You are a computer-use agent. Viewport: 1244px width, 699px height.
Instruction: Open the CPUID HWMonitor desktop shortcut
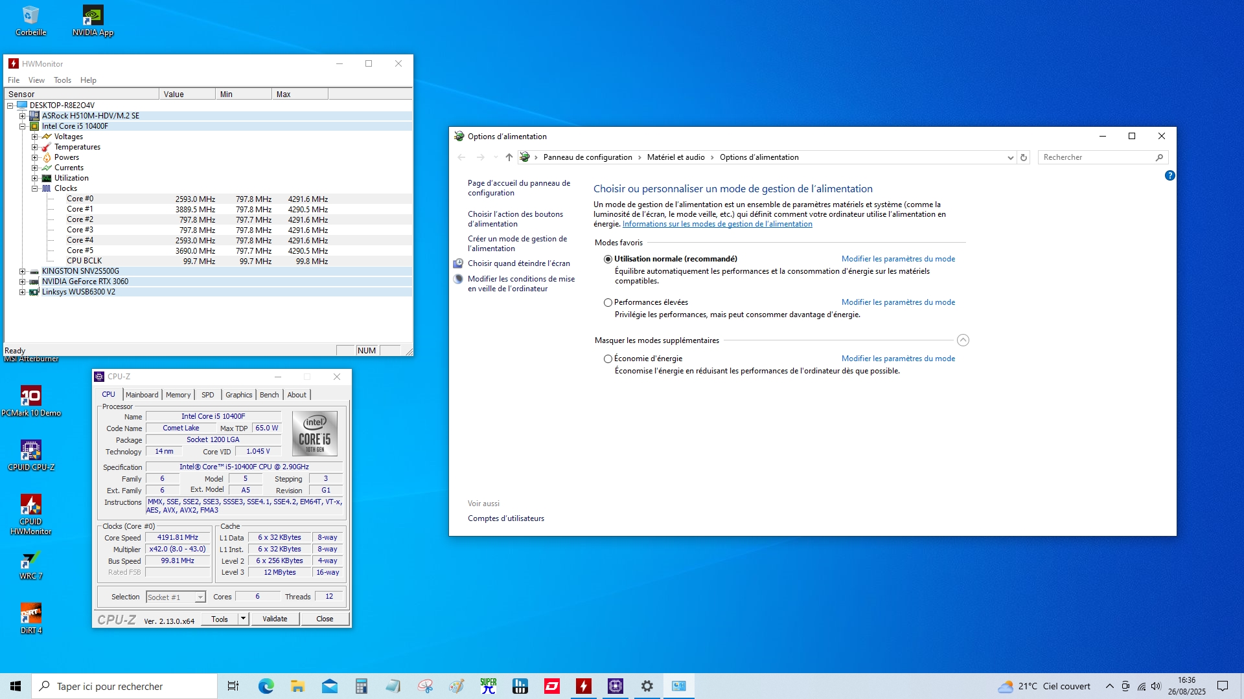pyautogui.click(x=30, y=515)
